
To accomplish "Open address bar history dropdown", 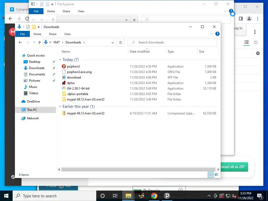I will coord(113,43).
